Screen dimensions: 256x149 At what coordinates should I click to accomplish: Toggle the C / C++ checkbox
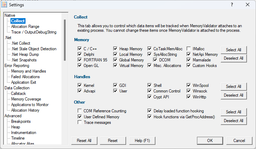point(80,49)
